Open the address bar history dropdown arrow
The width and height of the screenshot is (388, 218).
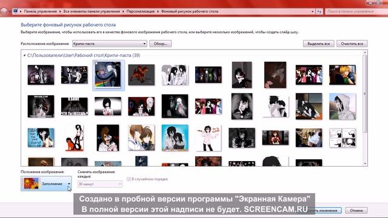(x=312, y=12)
